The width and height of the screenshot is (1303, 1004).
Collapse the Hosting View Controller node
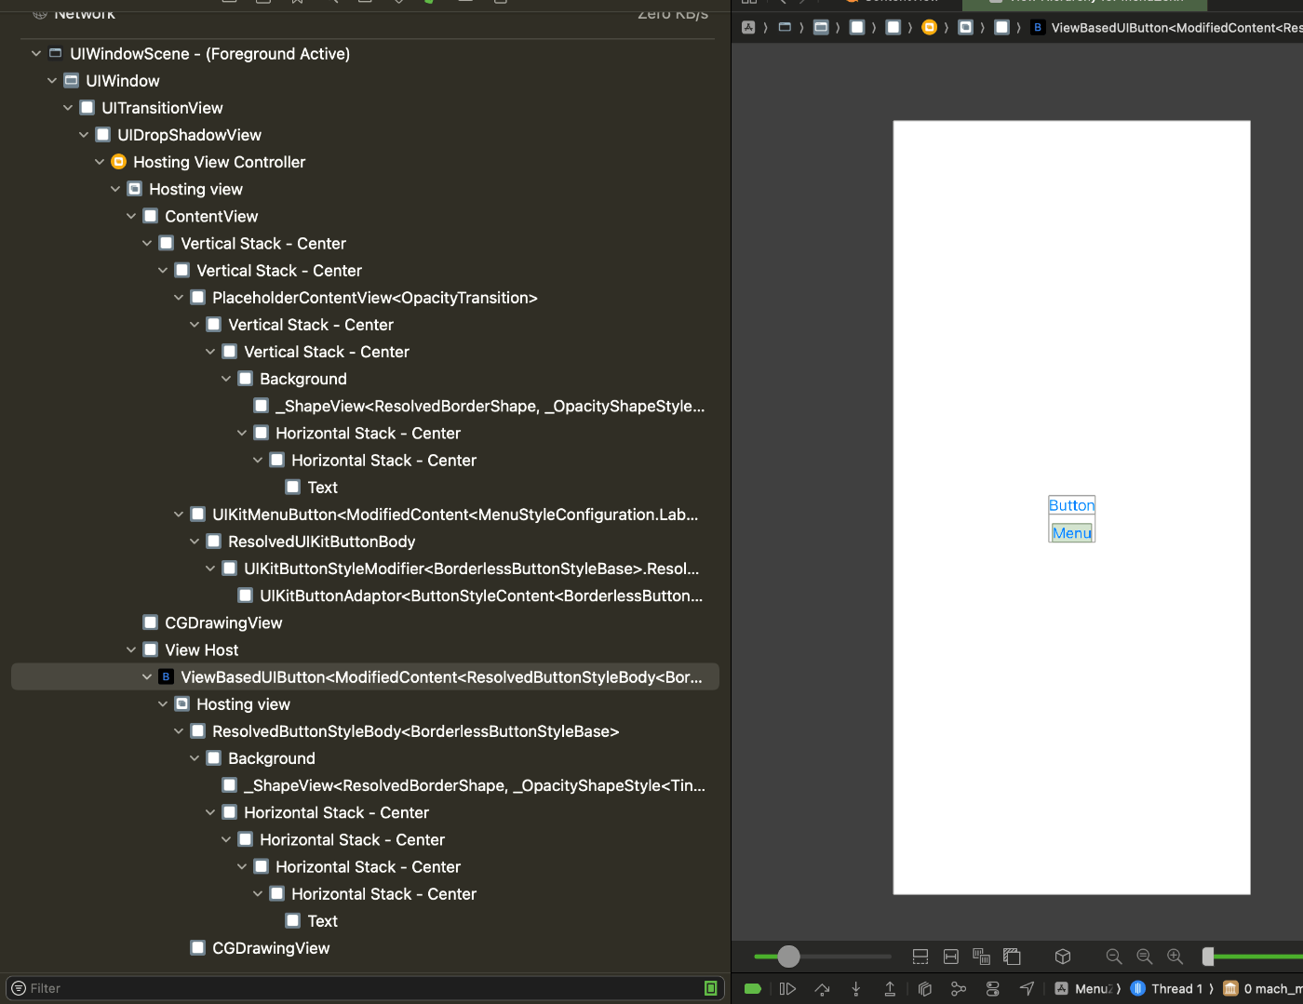pyautogui.click(x=100, y=162)
